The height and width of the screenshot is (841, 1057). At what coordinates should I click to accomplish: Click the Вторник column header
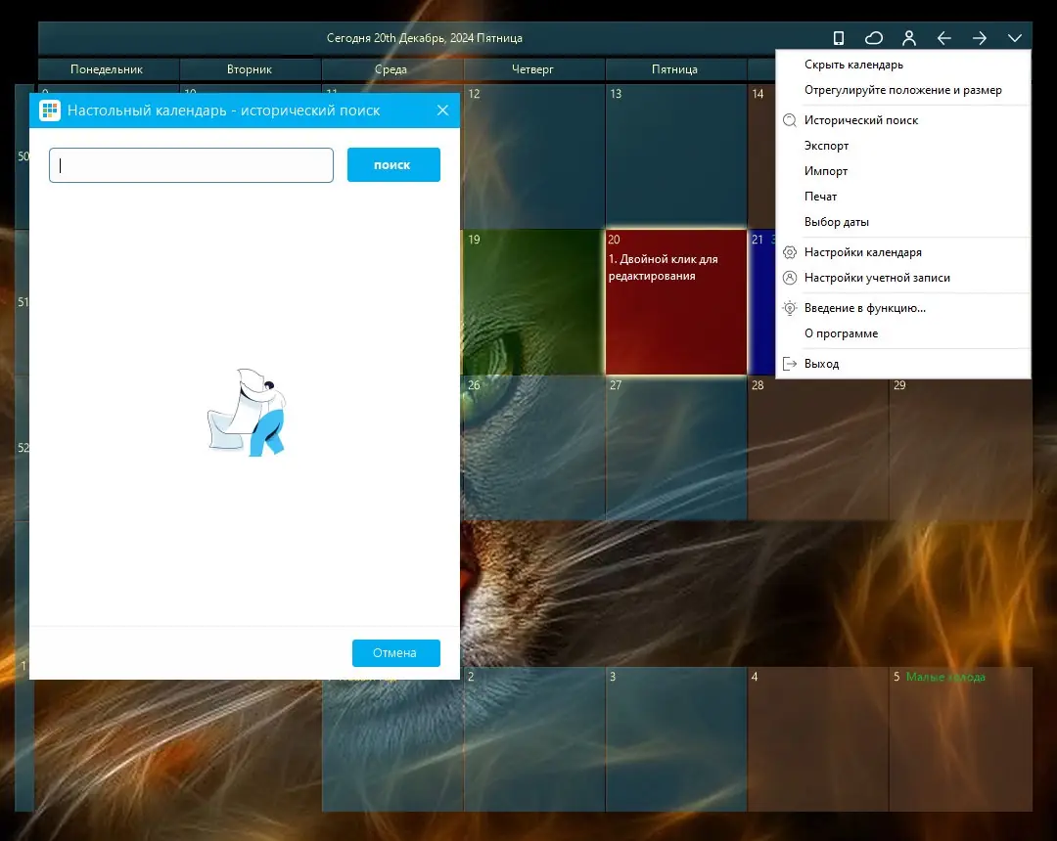(251, 69)
